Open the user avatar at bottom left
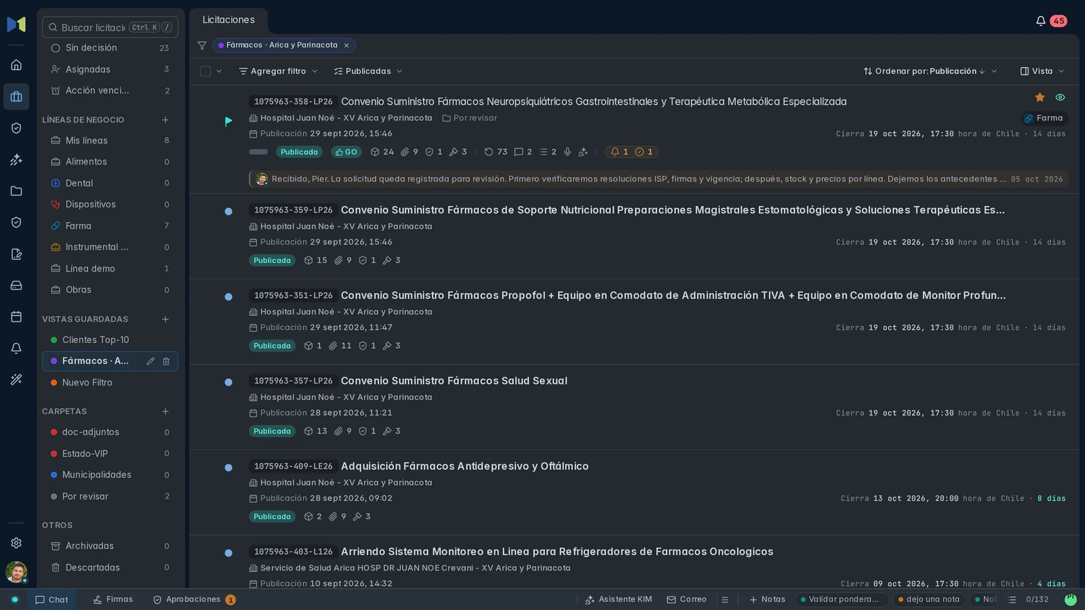Viewport: 1085px width, 610px height. click(x=16, y=572)
